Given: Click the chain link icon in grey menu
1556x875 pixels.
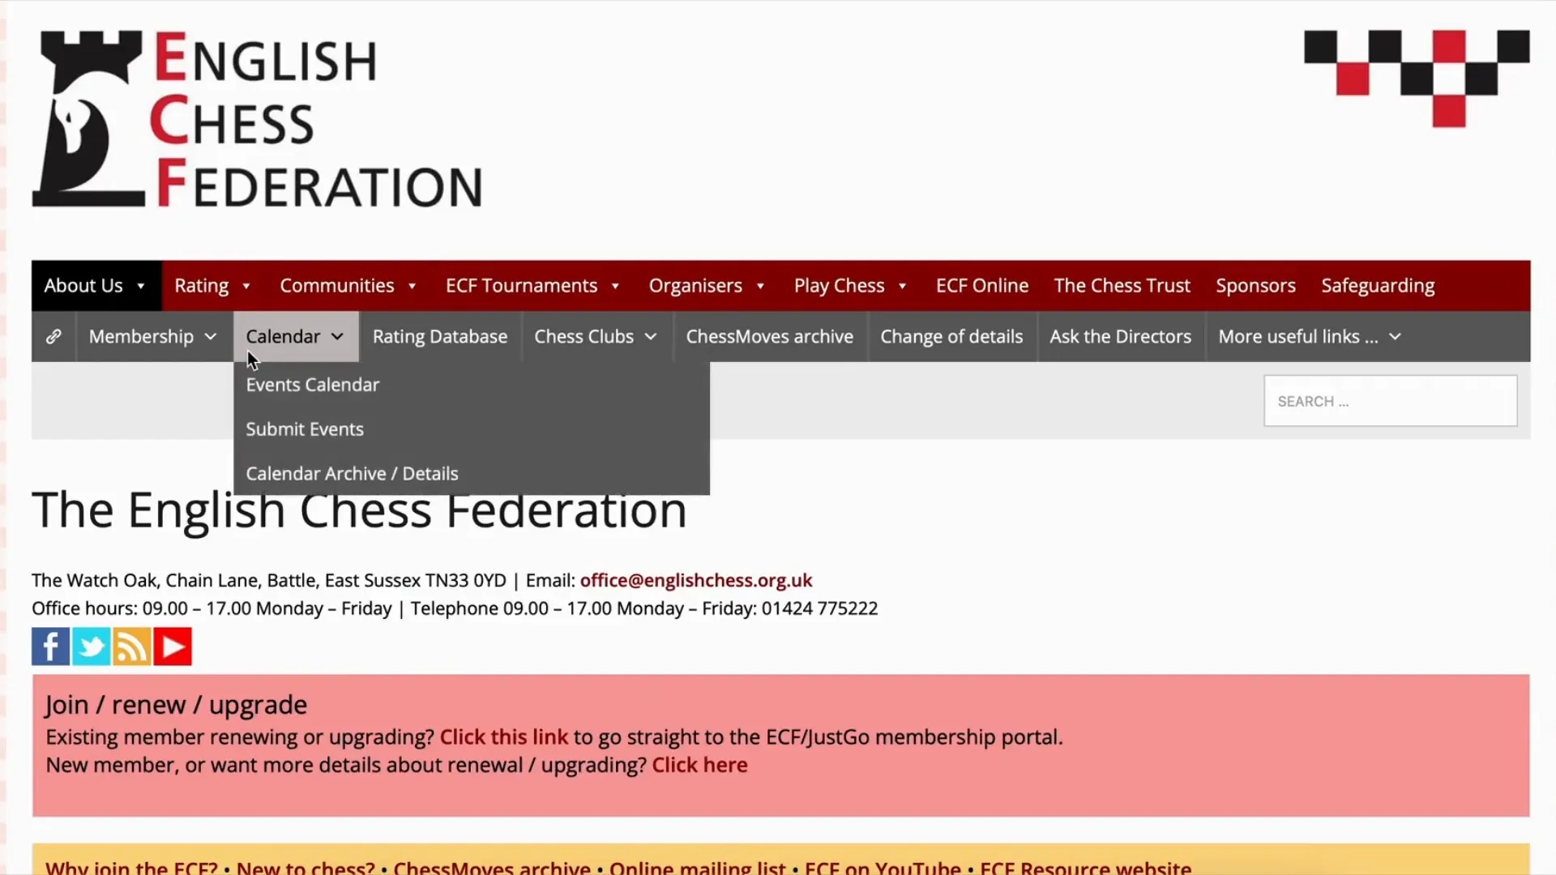Looking at the screenshot, I should [53, 336].
